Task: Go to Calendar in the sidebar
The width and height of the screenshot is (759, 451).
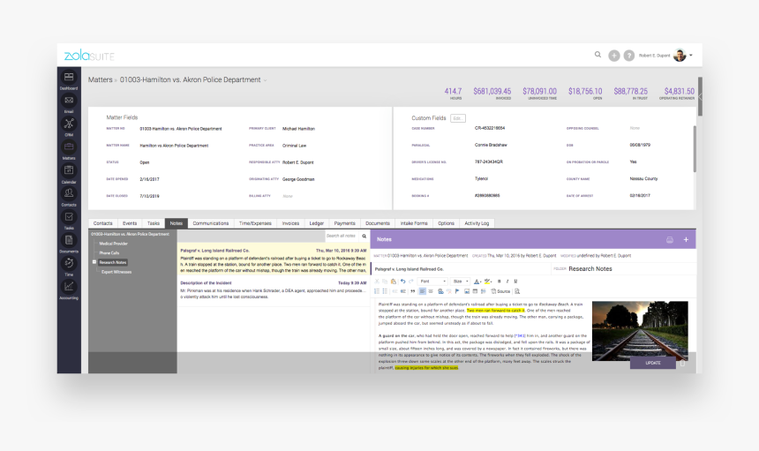Action: pos(68,171)
